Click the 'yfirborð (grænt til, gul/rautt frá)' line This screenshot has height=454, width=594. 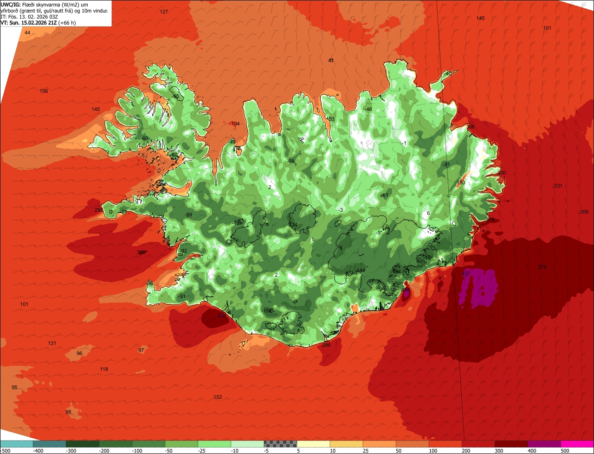(54, 10)
